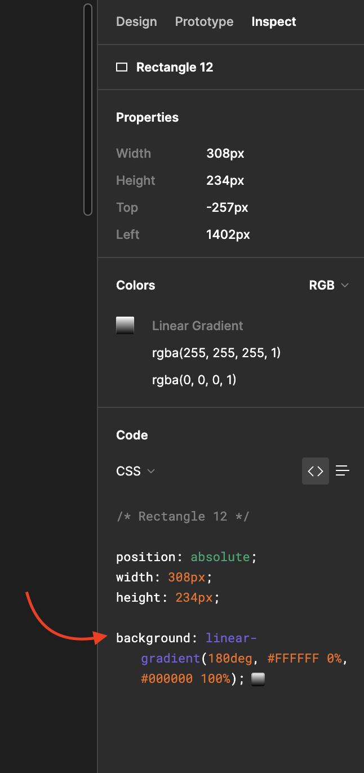The image size is (364, 773).
Task: Select the Inspect tab
Action: coord(274,22)
